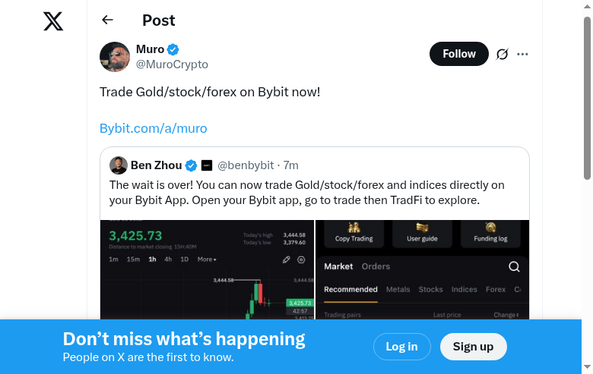This screenshot has width=593, height=374.
Task: Select the 1h chart timeframe
Action: tap(152, 259)
